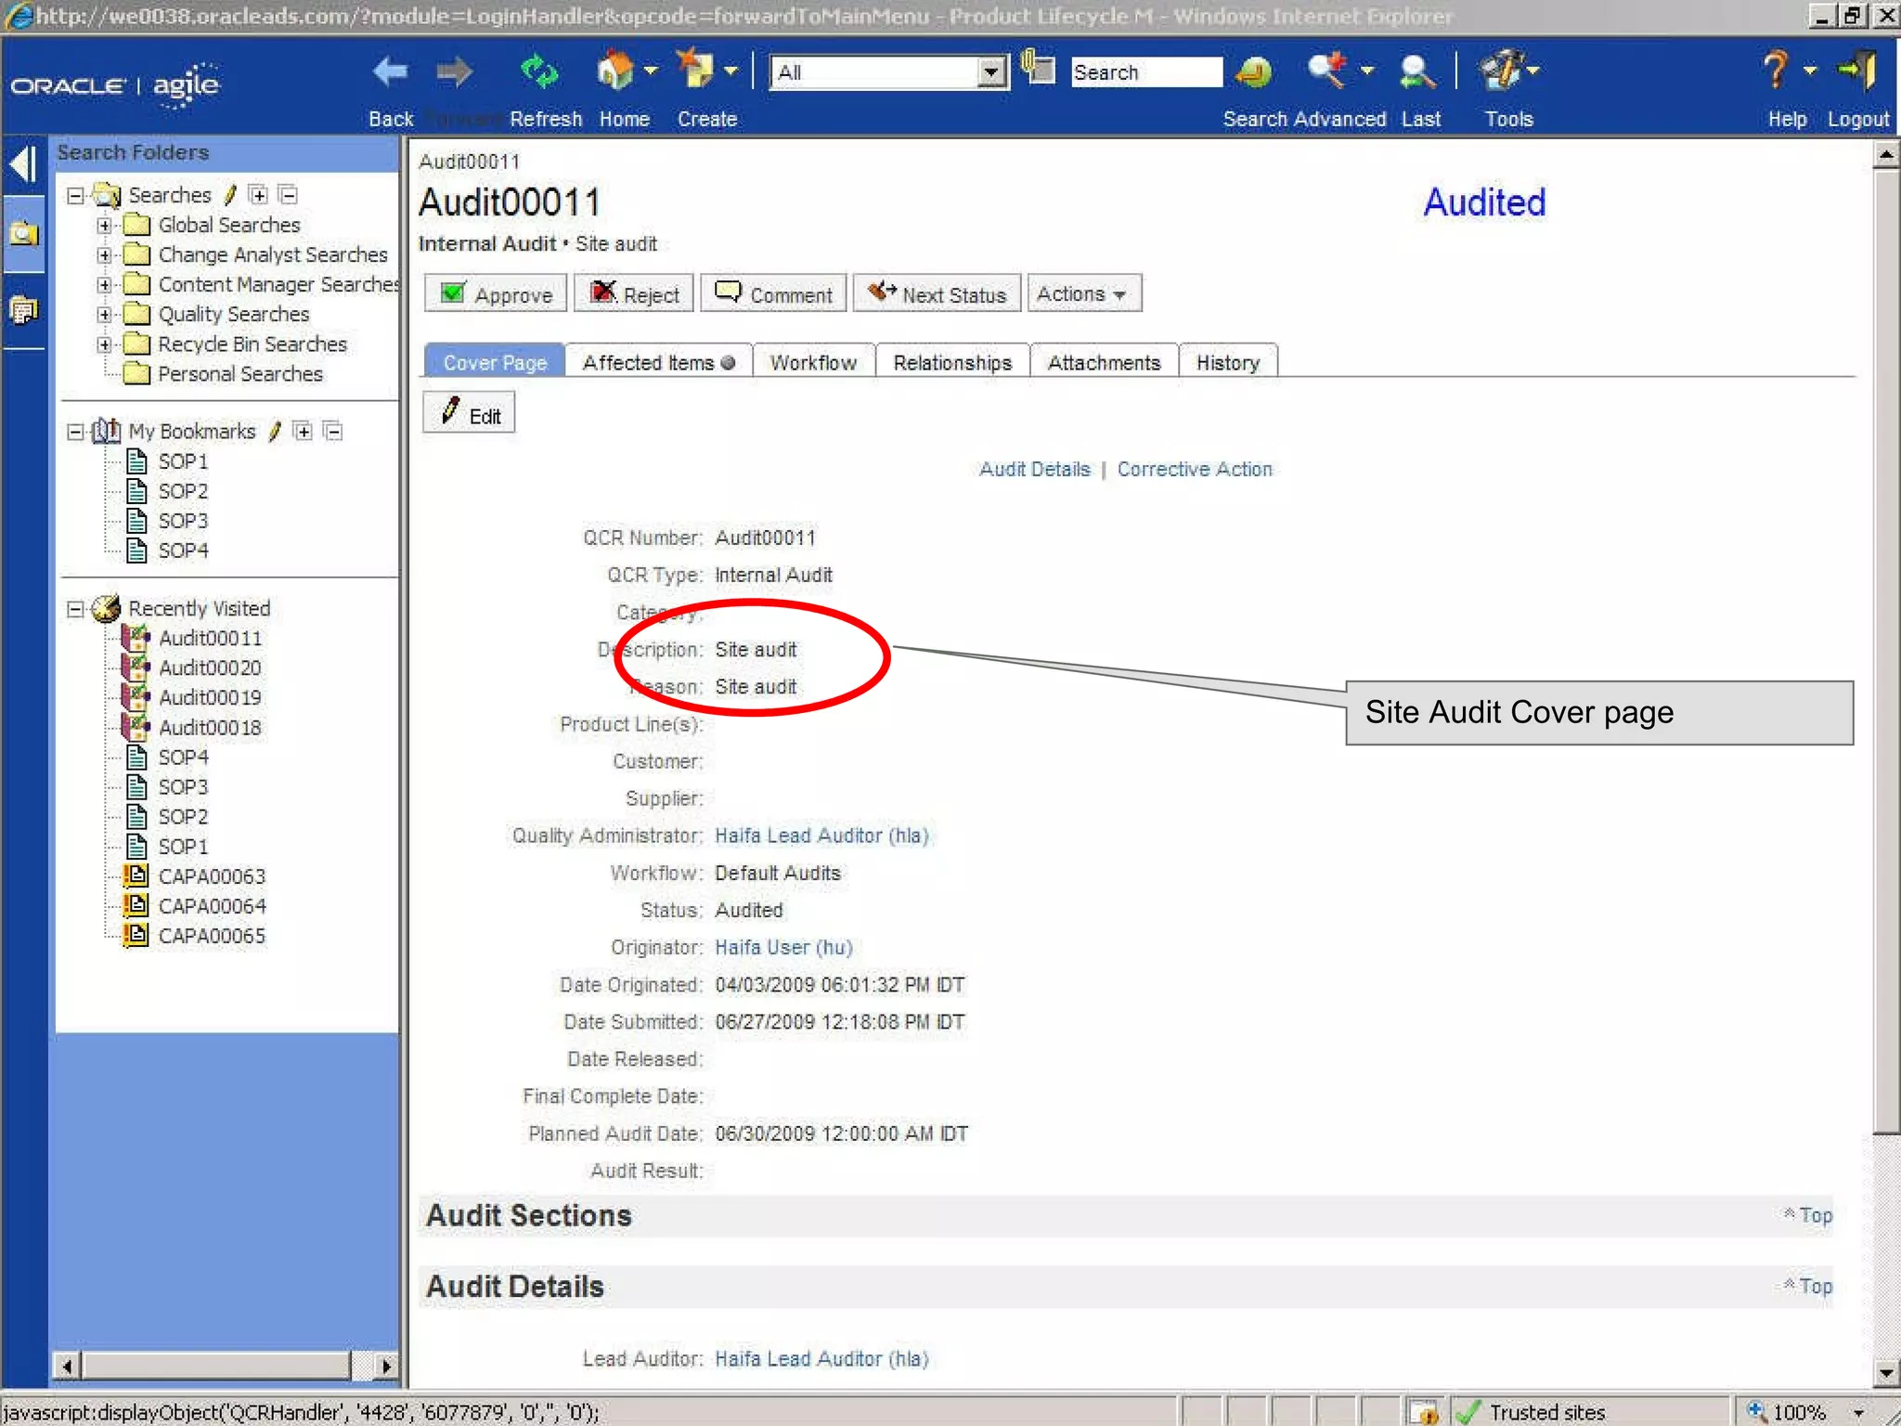
Task: Click the left-pointing collapse navigation pane arrow
Action: click(22, 164)
